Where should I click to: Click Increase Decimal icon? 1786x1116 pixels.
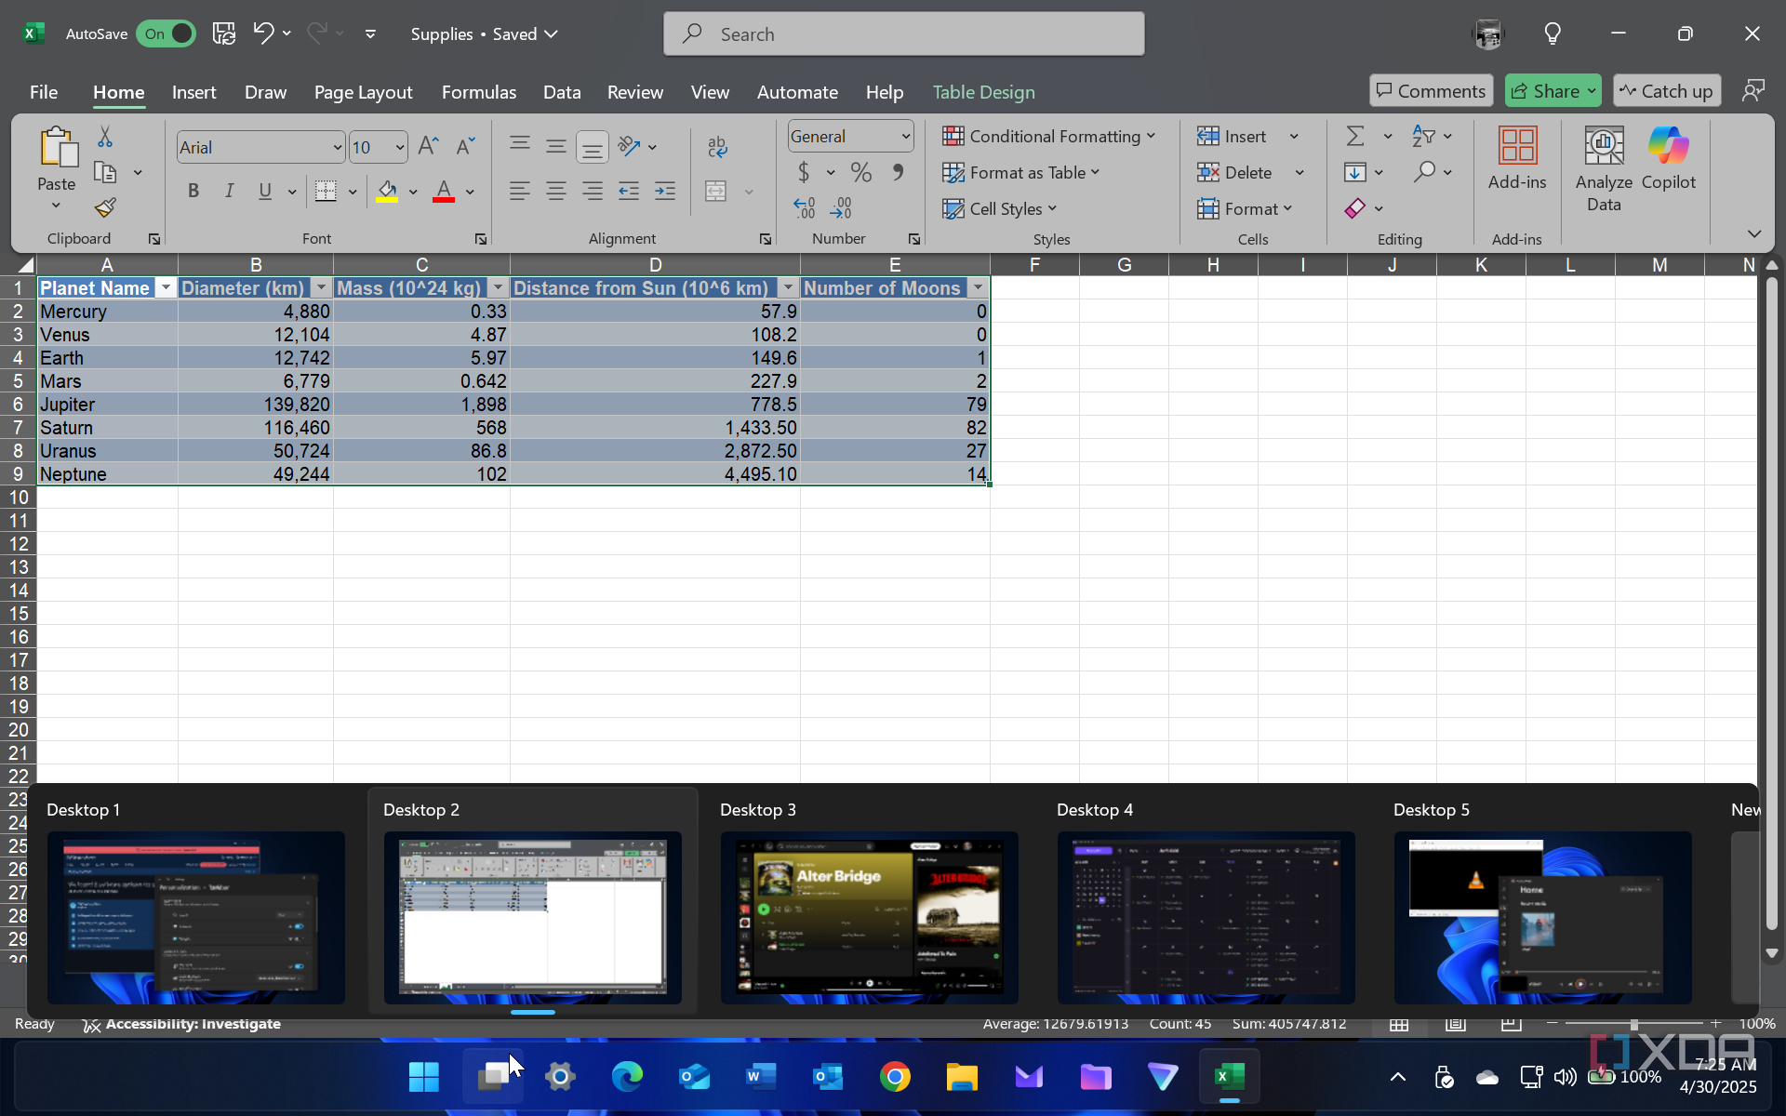(x=805, y=207)
